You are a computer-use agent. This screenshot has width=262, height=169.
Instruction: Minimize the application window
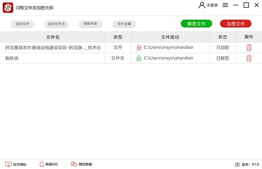[x=236, y=5]
